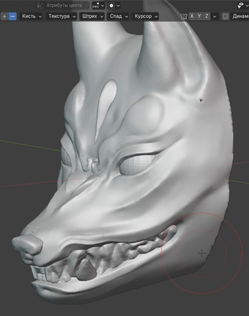
Task: Open the Курсор dropdown
Action: tap(145, 16)
